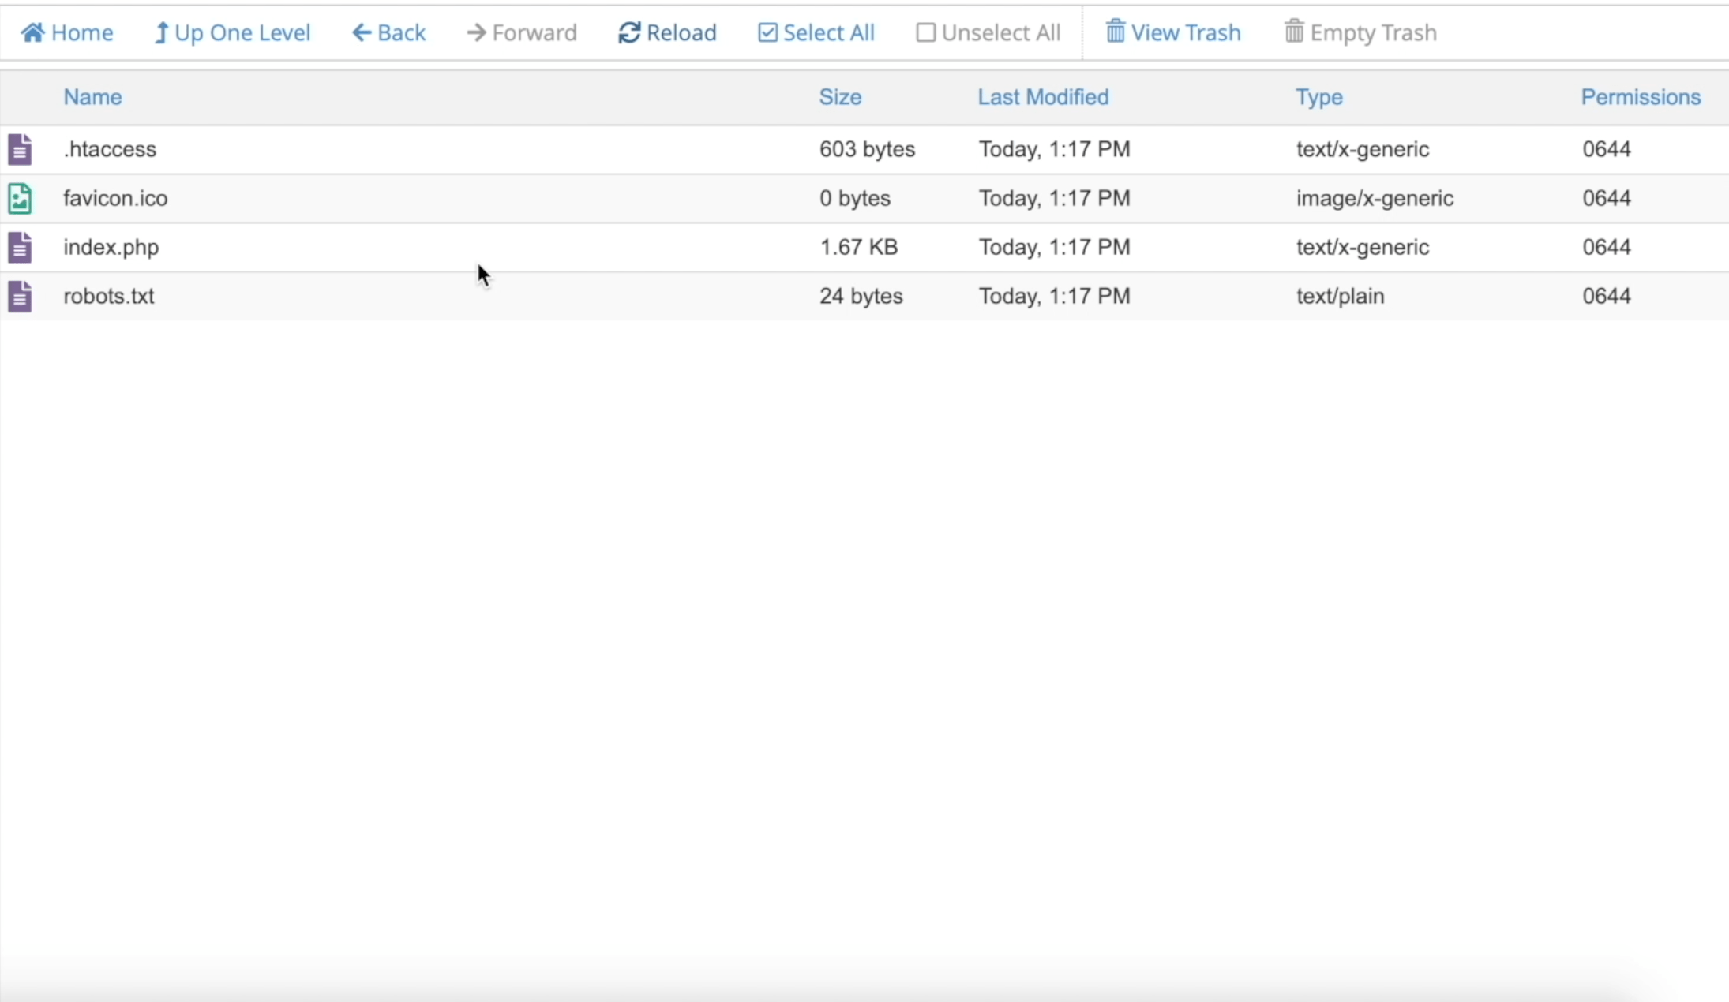Sort by Last Modified column header
This screenshot has width=1729, height=1002.
click(x=1043, y=97)
